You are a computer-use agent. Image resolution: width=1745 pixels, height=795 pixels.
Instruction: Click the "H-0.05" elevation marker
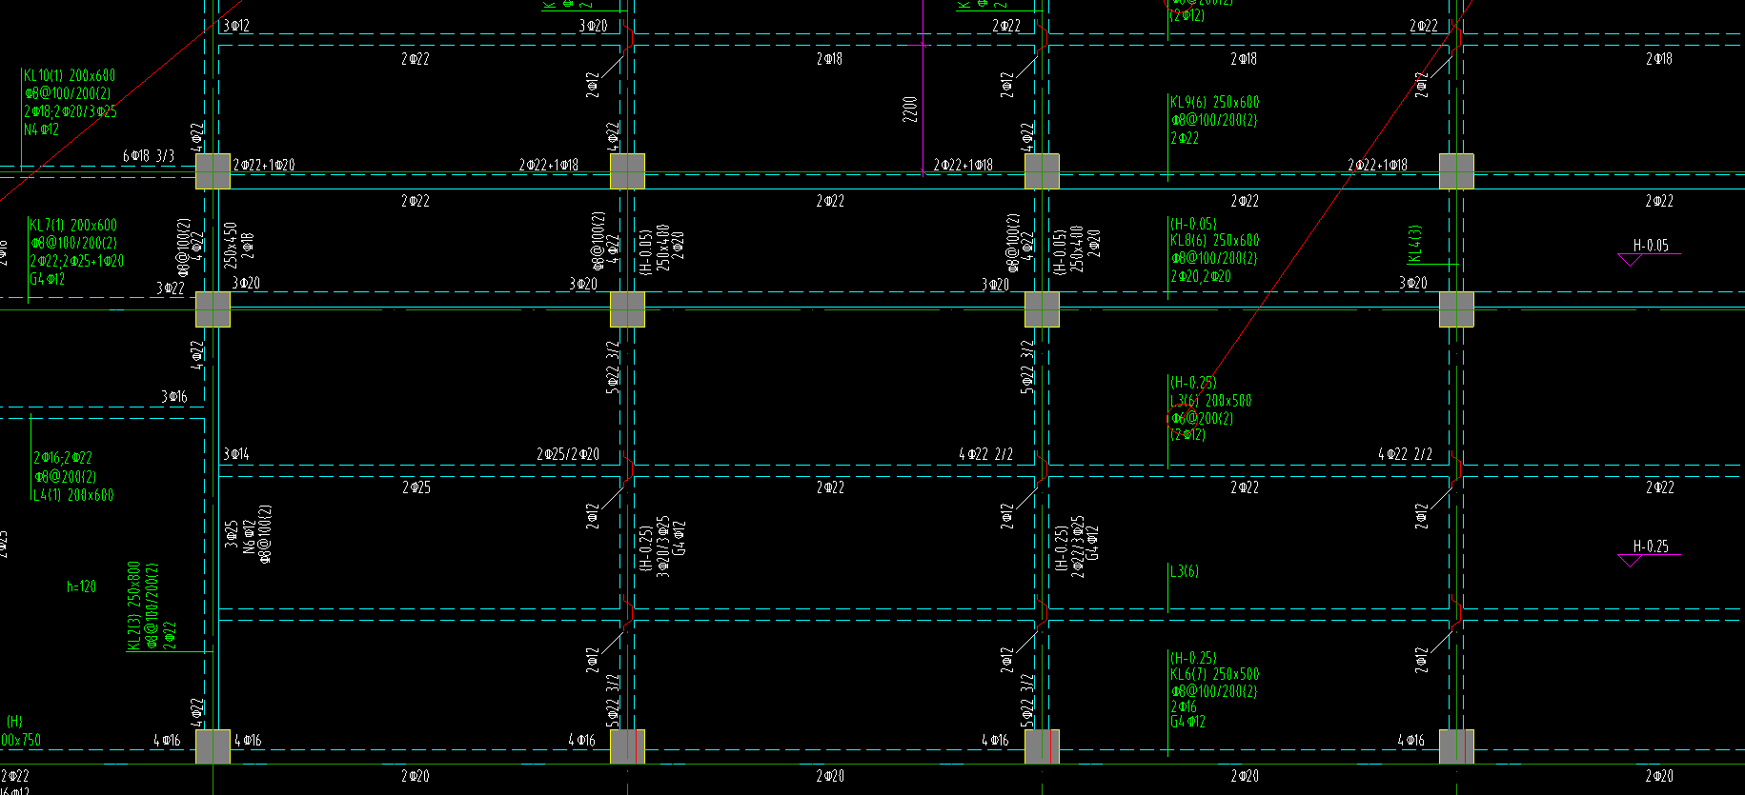point(1651,246)
